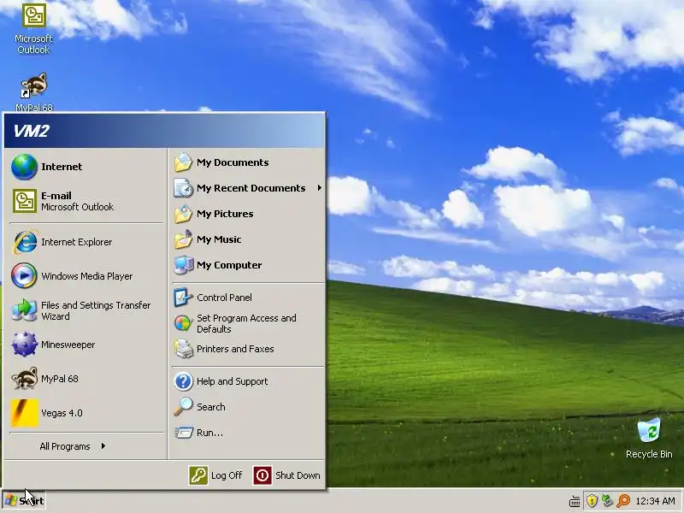Viewport: 684px width, 513px height.
Task: Click the Microsoft Outlook desktop shortcut
Action: pos(33,29)
